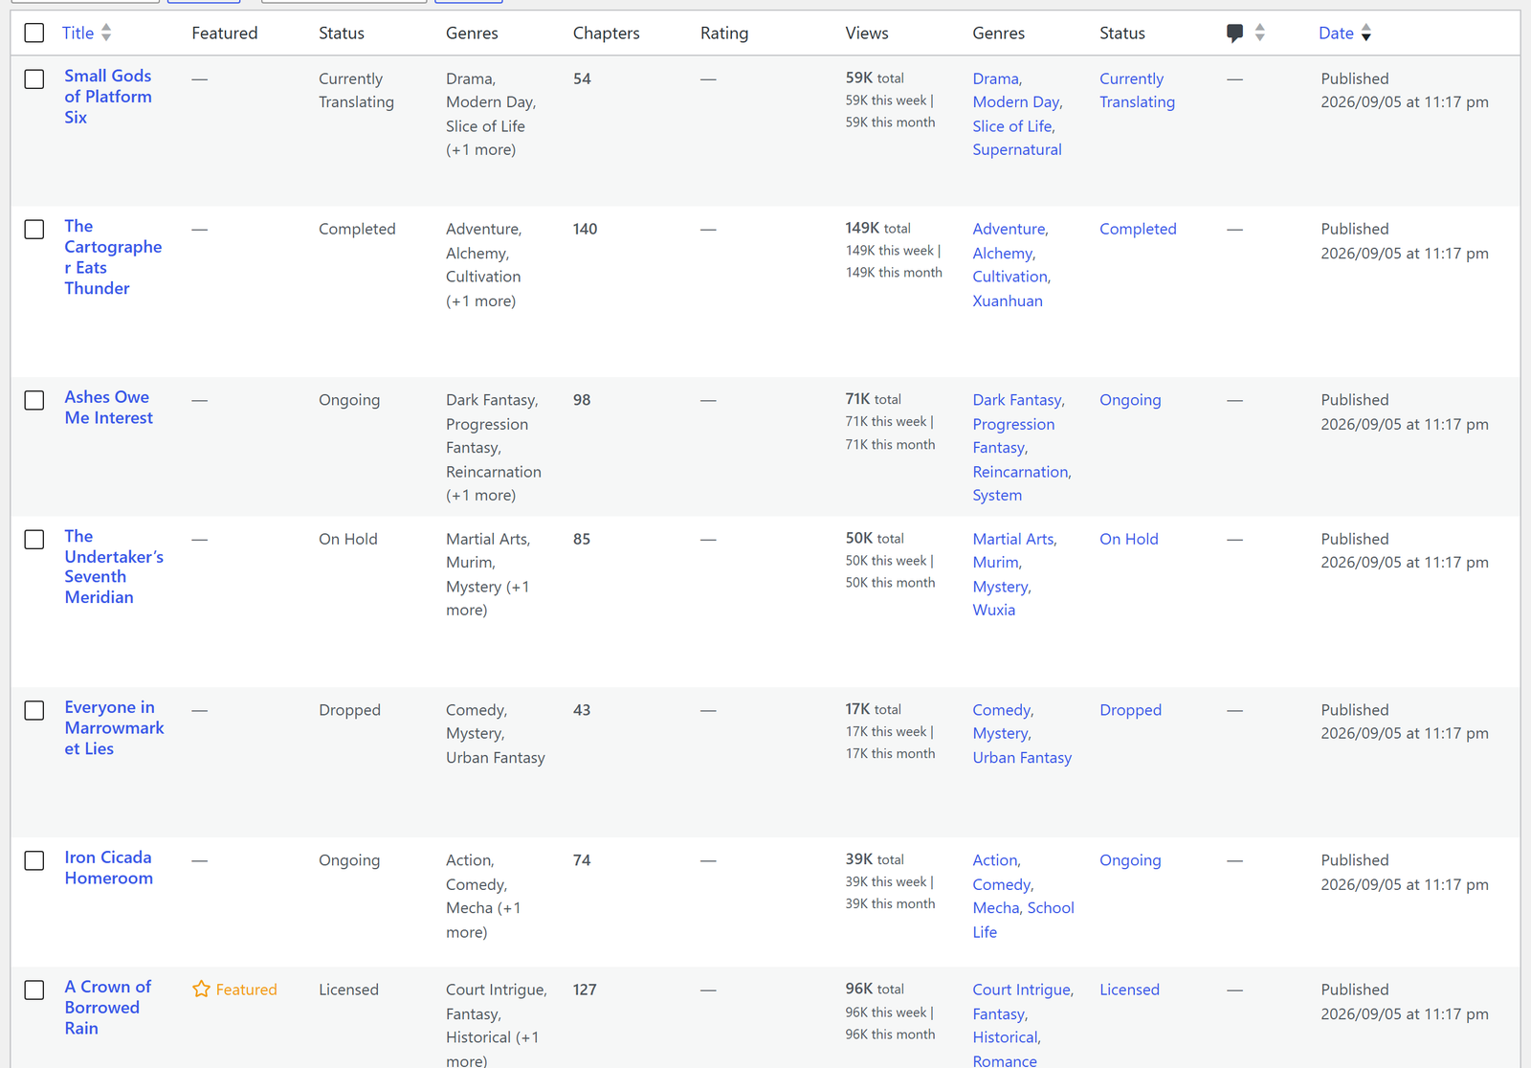1531x1068 pixels.
Task: Tick the Ashes Owe Me Interest checkbox
Action: point(34,400)
